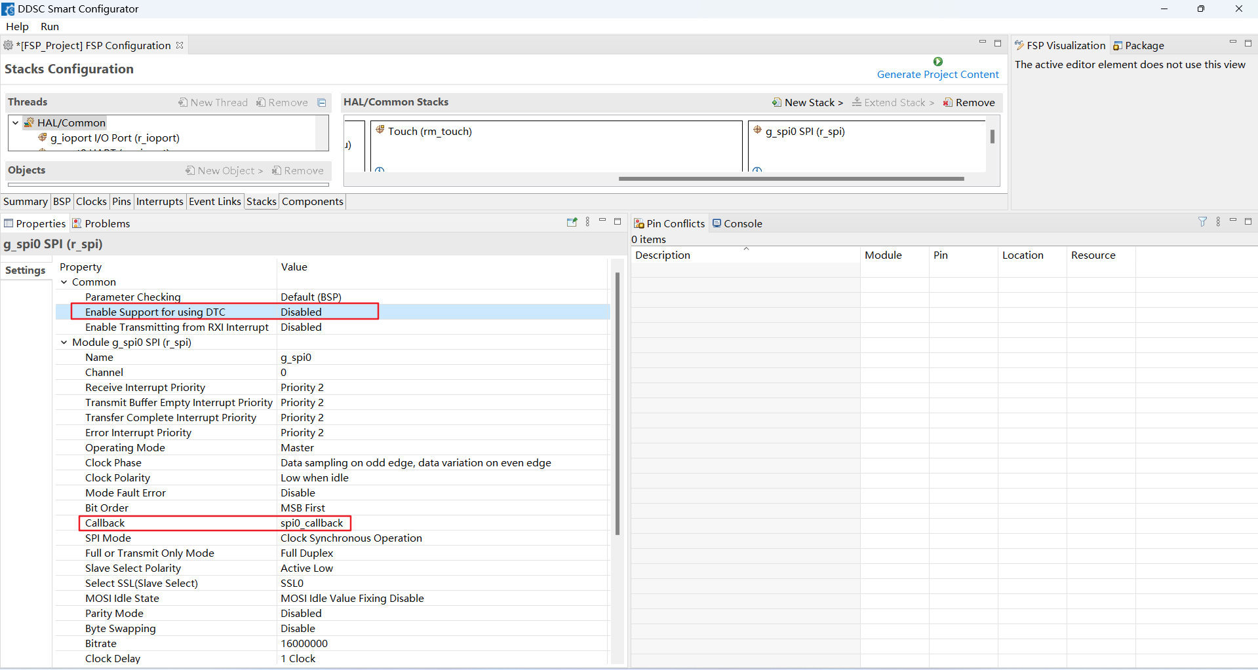
Task: Switch to the Clocks tab
Action: pos(91,202)
